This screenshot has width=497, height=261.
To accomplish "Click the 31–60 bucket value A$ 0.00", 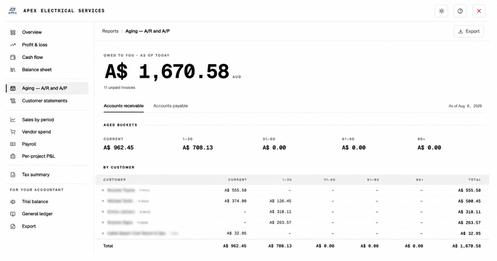I will pyautogui.click(x=274, y=147).
